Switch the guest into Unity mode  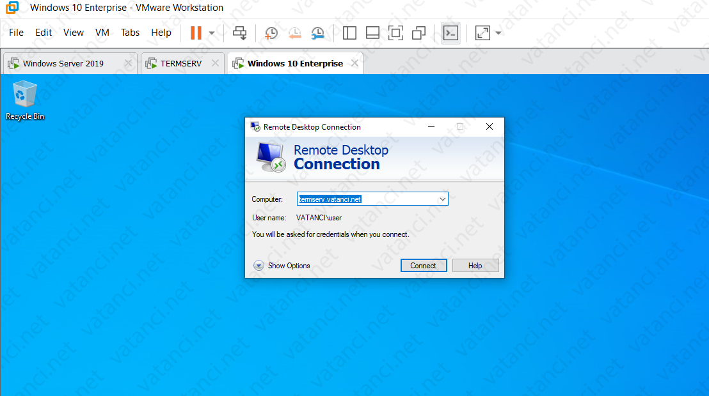coord(418,33)
